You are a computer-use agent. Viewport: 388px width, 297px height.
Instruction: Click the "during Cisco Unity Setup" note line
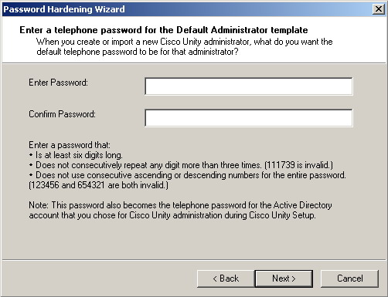(172, 215)
